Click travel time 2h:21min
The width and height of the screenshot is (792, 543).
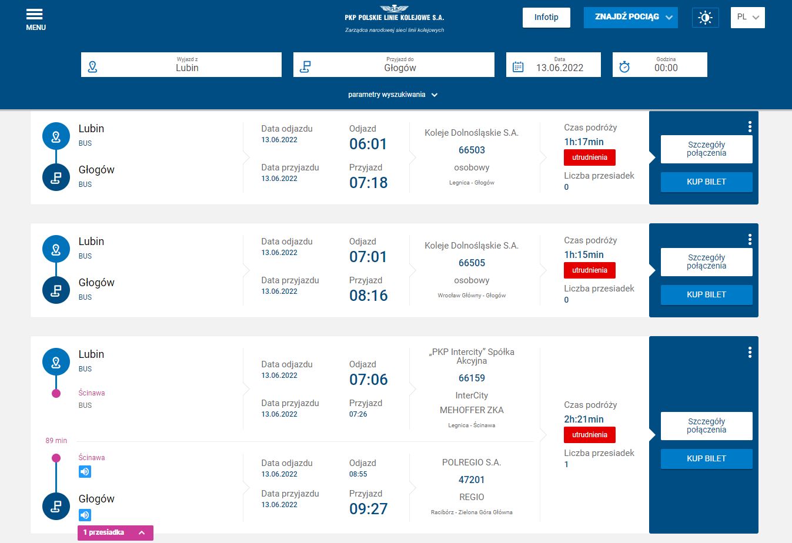584,419
